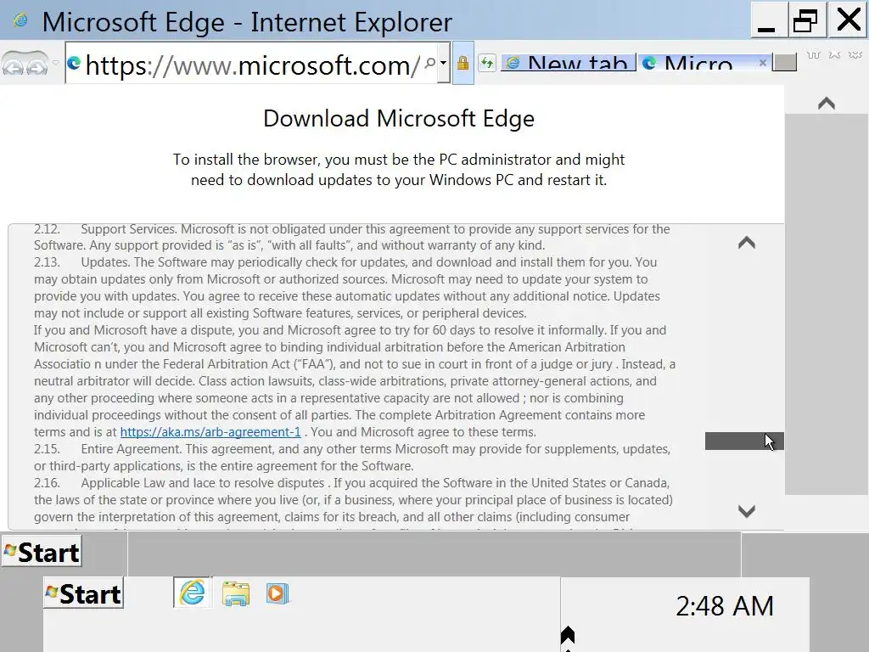Click the Home icon in IE toolbar
This screenshot has width=869, height=652.
click(814, 55)
